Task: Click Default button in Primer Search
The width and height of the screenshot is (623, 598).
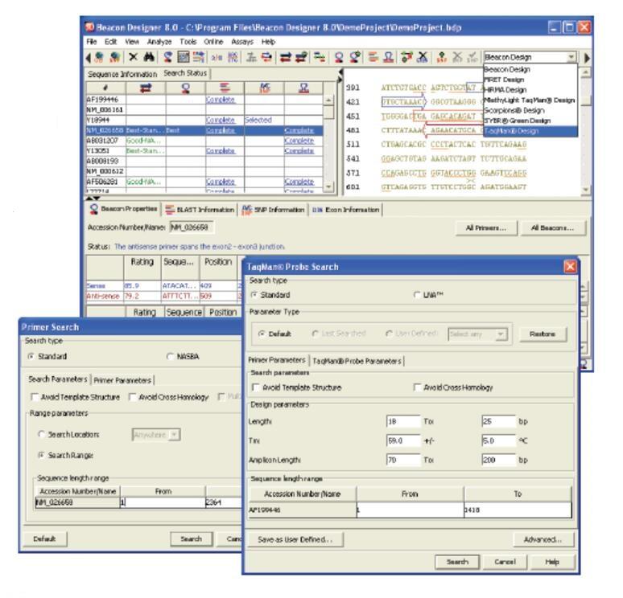Action: pos(44,539)
